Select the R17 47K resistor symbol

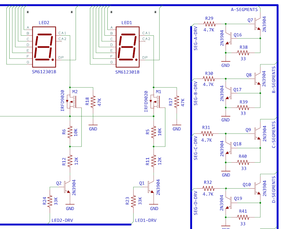tap(177, 102)
